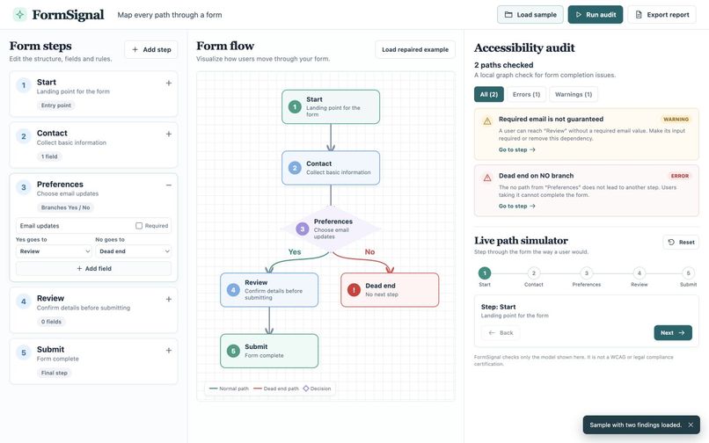Click the Review node number 4 badge
Viewport: 709px width, 443px height.
point(233,290)
